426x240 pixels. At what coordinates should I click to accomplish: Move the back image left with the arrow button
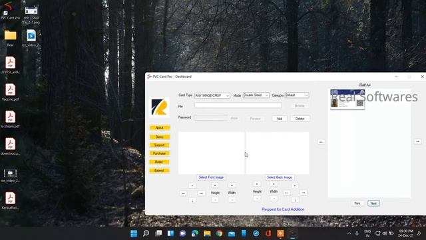tap(286, 193)
